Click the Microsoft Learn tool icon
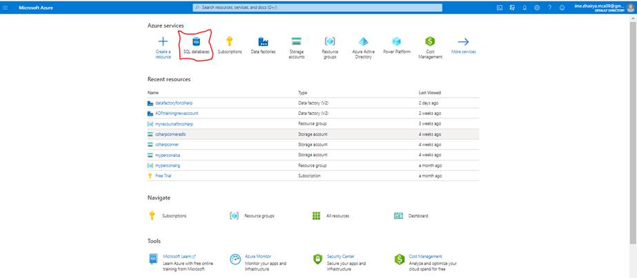This screenshot has width=637, height=278. click(x=153, y=259)
